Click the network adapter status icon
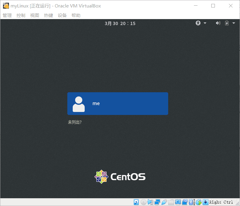240x206 pixels. 157,202
